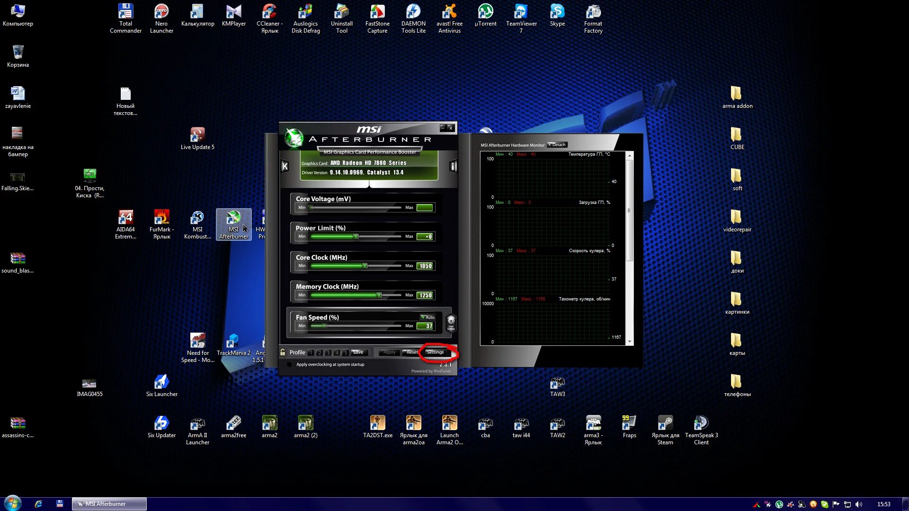Image resolution: width=909 pixels, height=511 pixels.
Task: Click Fan Speed value field 37
Action: point(425,326)
